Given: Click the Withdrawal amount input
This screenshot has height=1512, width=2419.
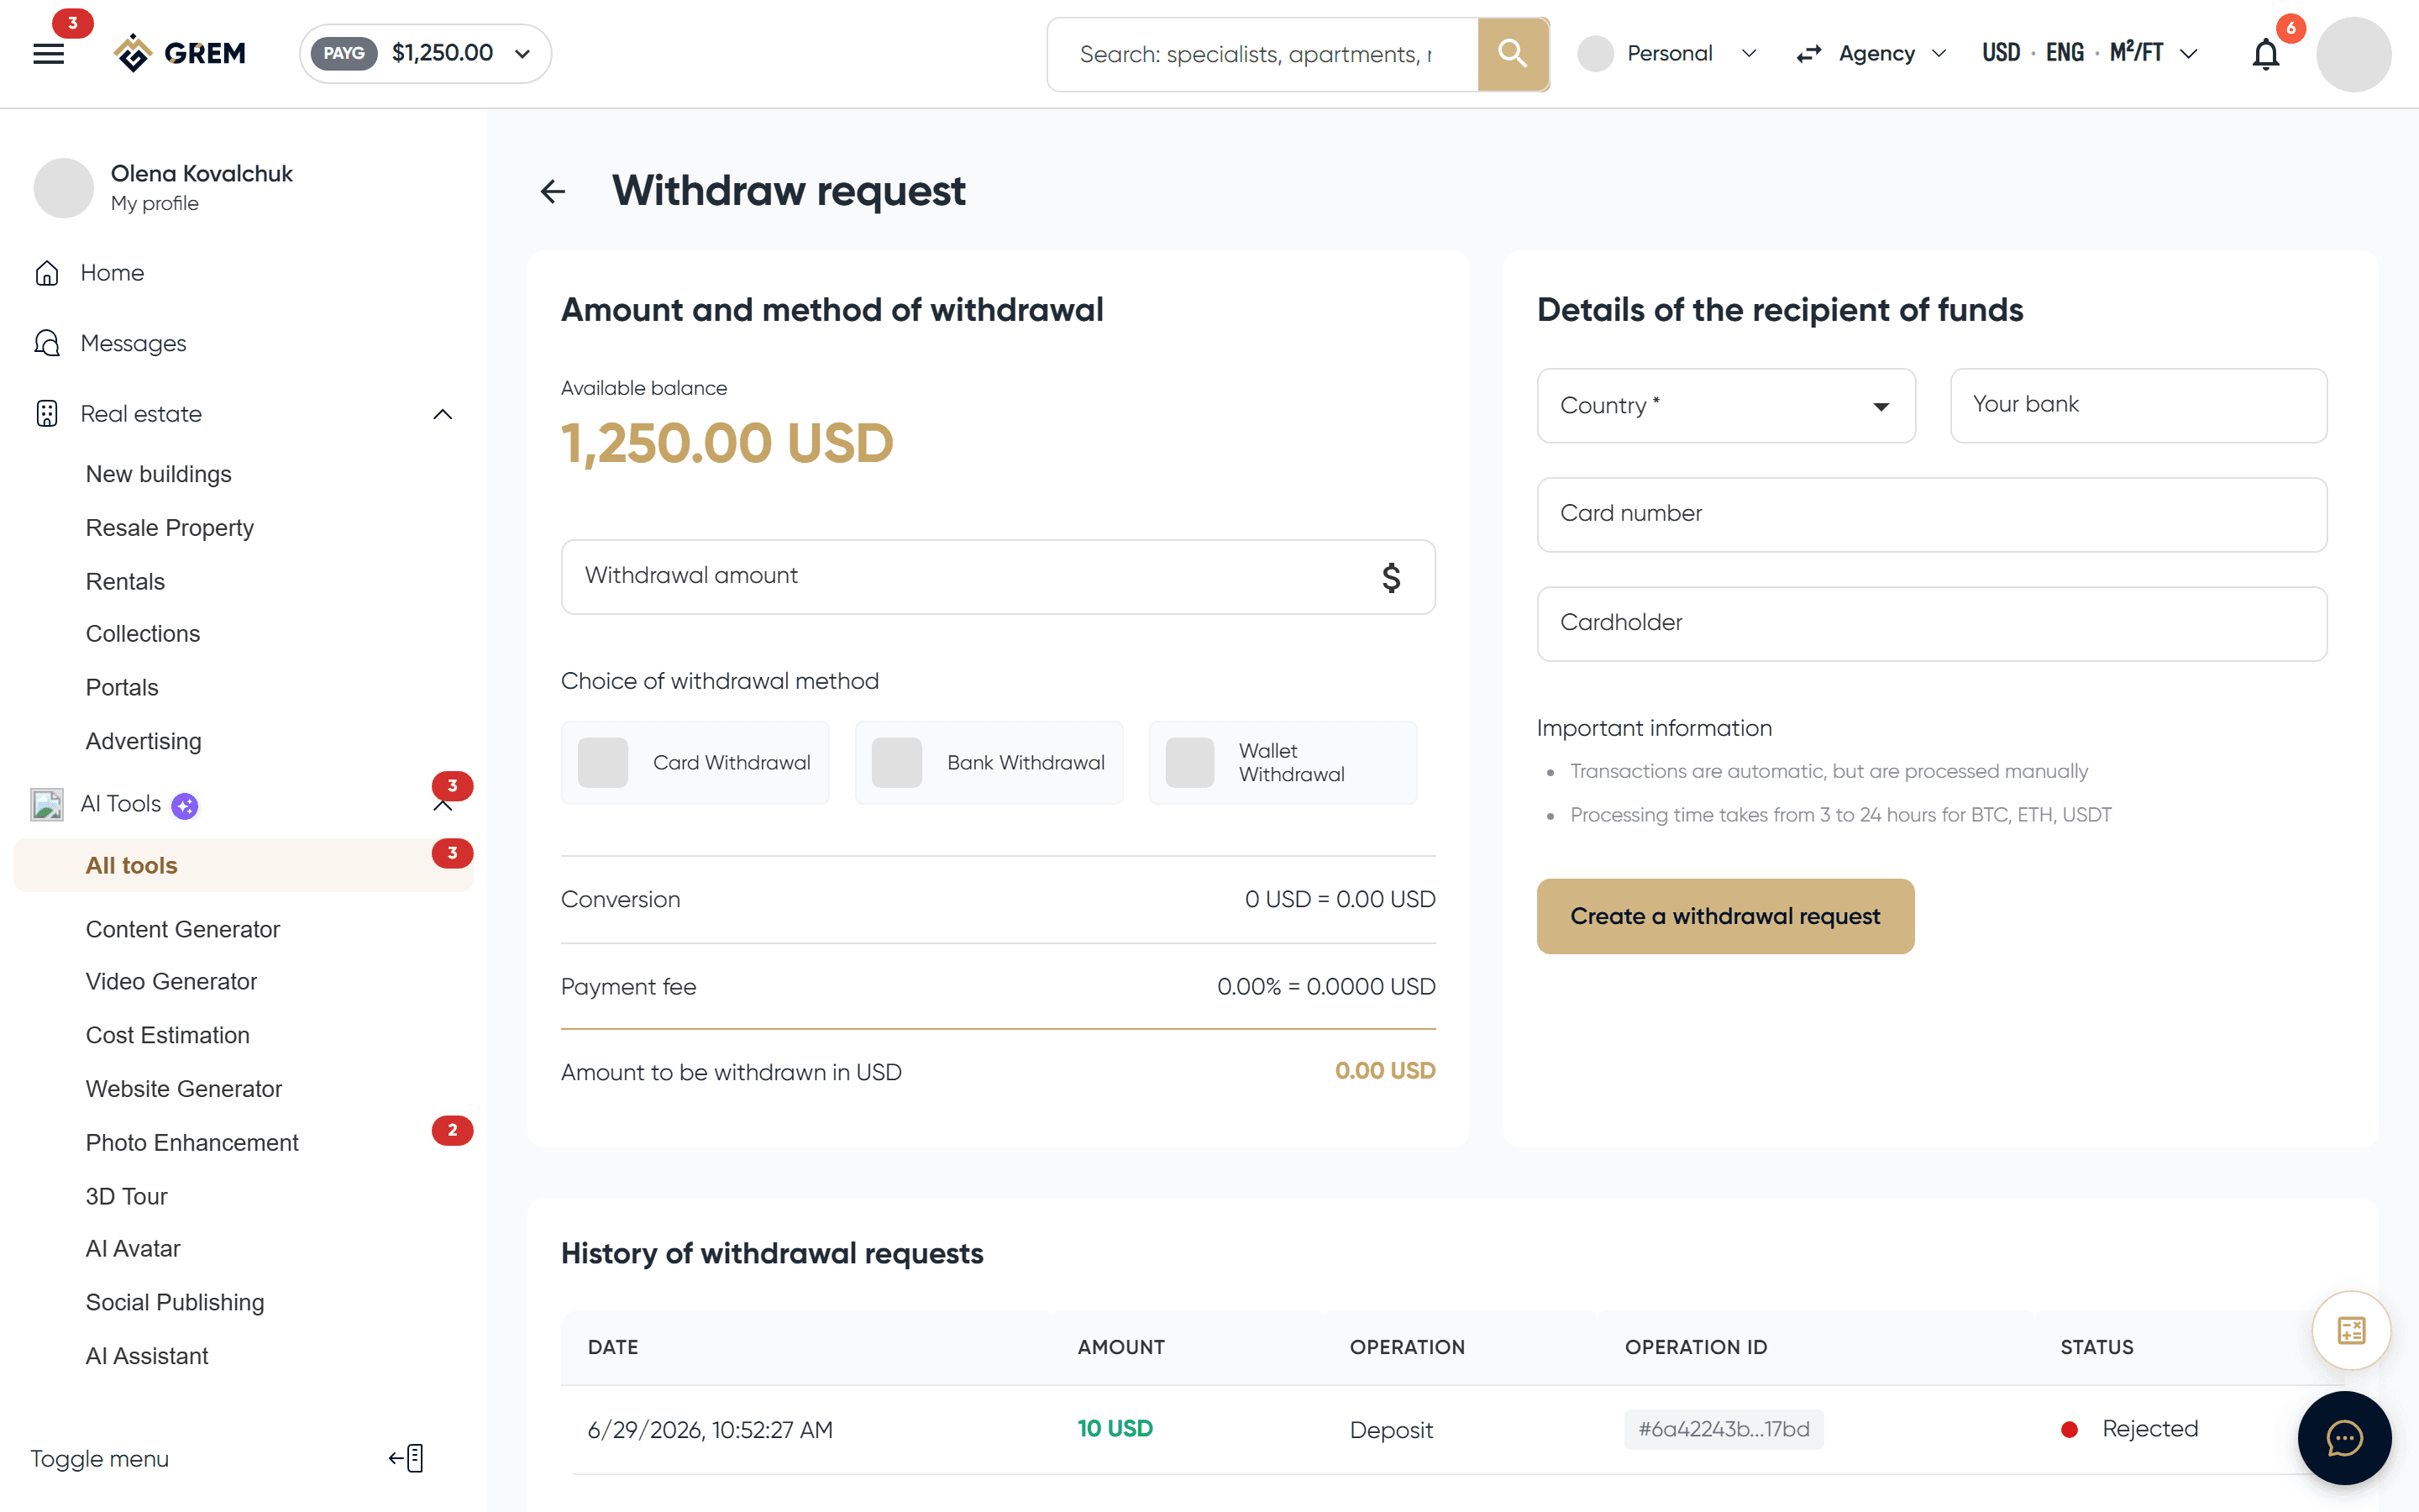Looking at the screenshot, I should click(x=998, y=577).
